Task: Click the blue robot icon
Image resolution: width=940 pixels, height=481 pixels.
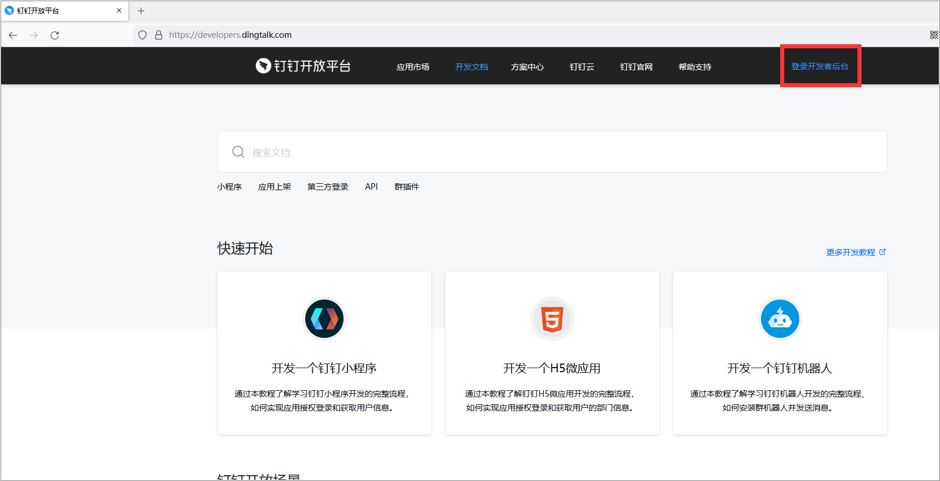Action: (780, 319)
